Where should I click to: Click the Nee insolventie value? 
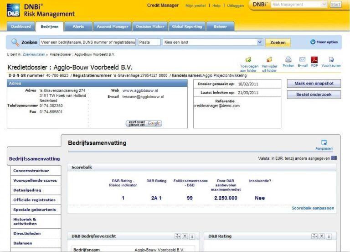[x=260, y=198]
